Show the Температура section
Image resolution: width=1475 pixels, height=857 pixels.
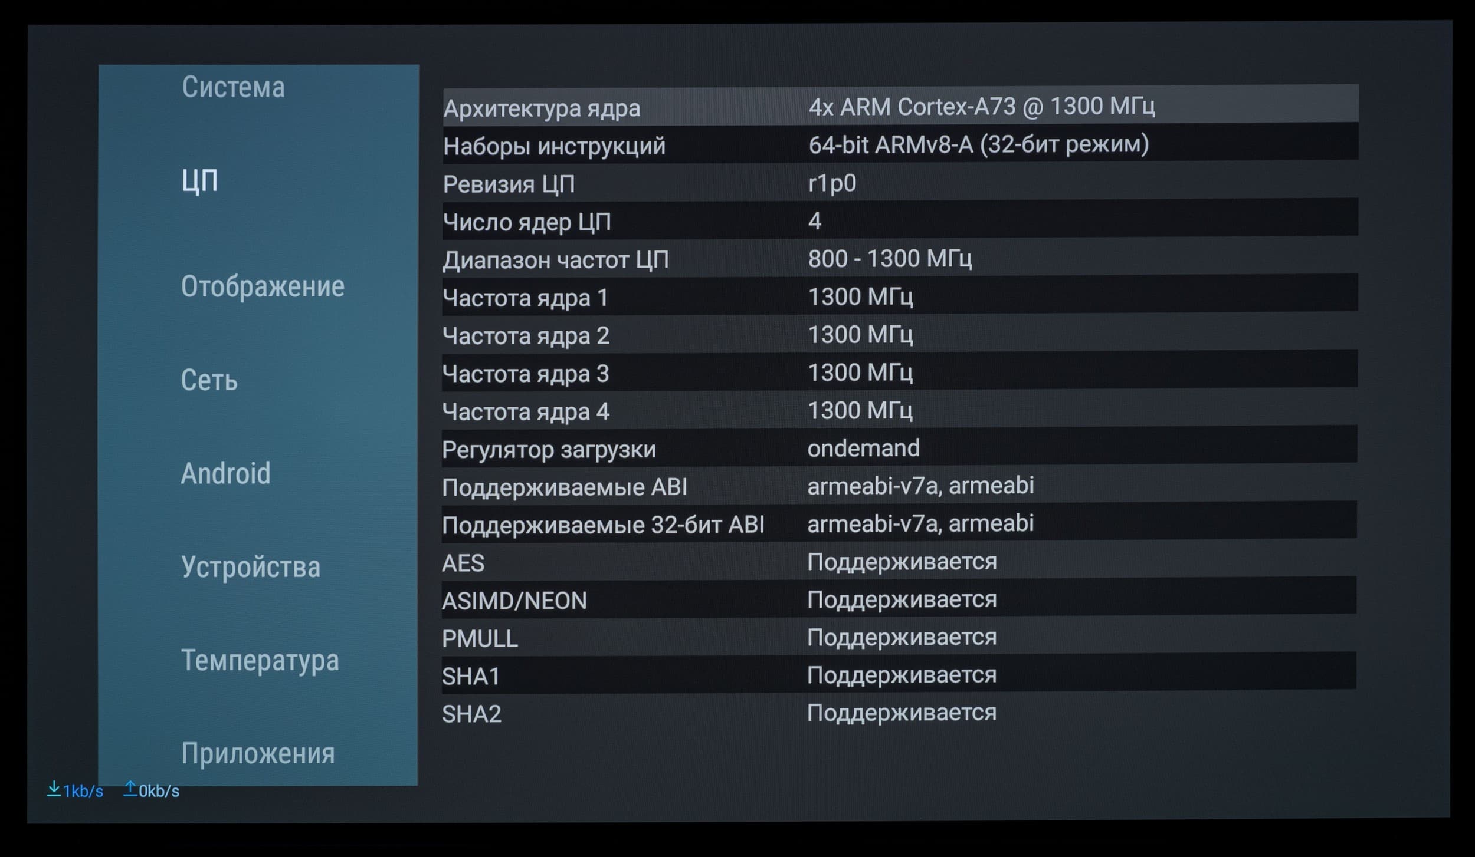click(x=260, y=660)
